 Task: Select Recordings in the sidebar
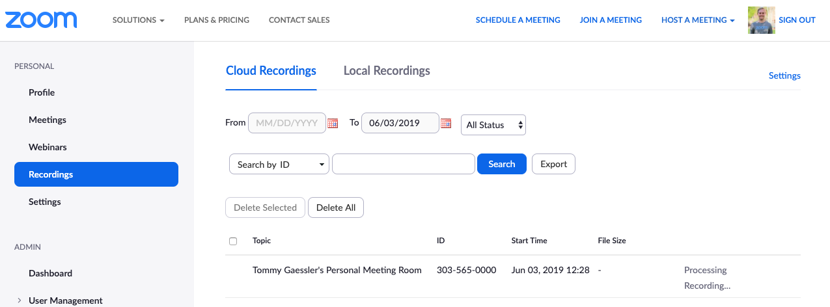pyautogui.click(x=96, y=174)
